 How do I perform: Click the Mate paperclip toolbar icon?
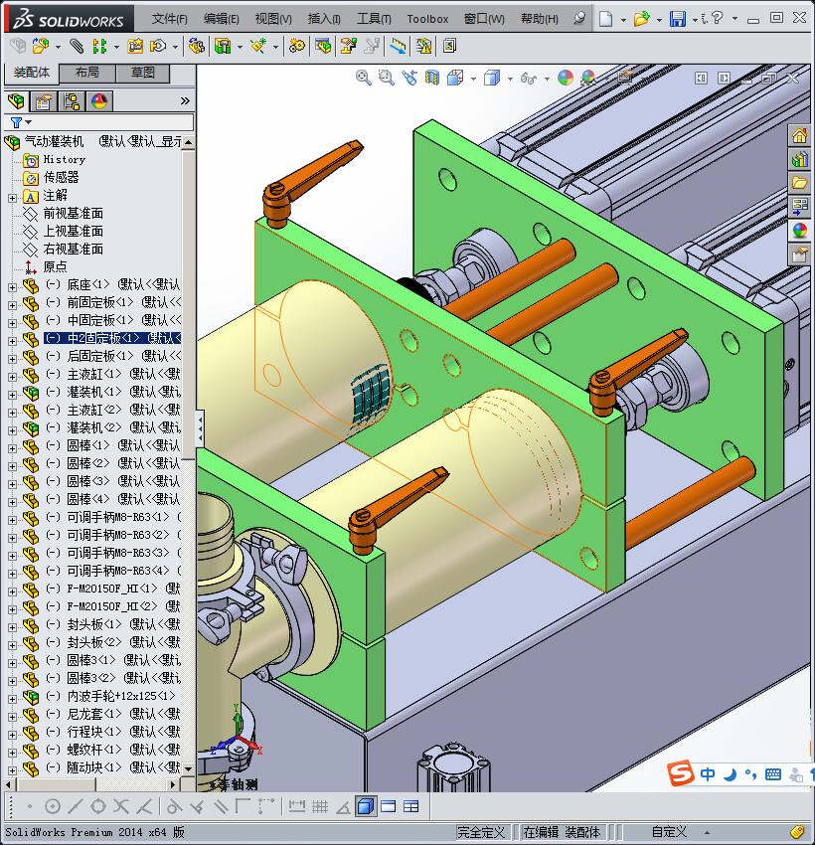pyautogui.click(x=77, y=47)
